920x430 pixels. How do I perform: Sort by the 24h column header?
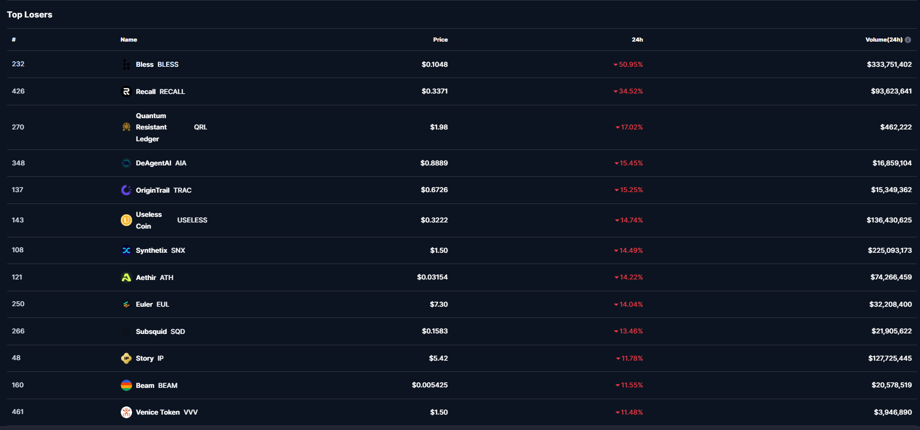[637, 40]
